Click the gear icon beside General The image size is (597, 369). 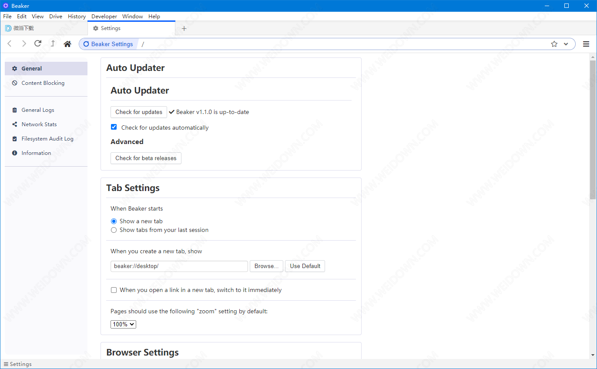(15, 68)
